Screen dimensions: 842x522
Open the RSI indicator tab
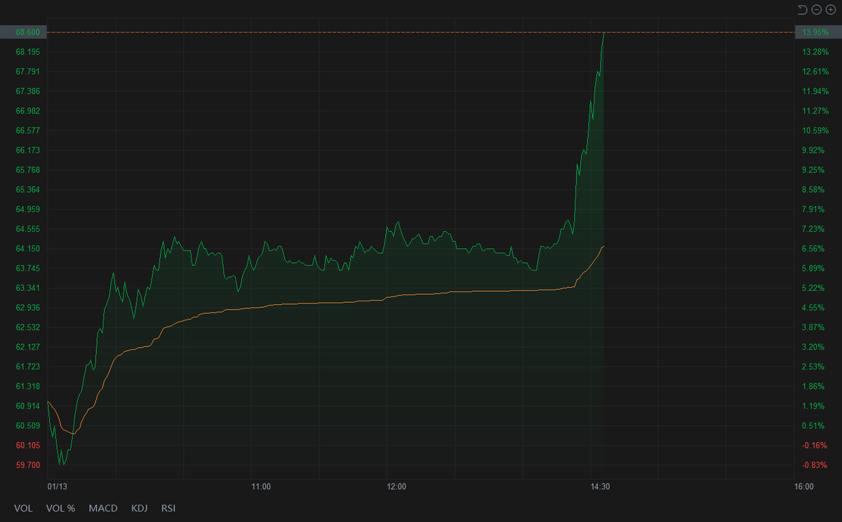tap(168, 508)
